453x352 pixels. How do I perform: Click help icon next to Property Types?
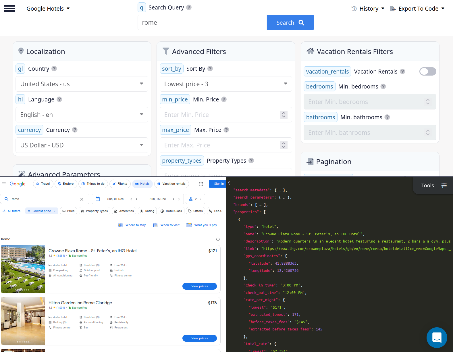pyautogui.click(x=251, y=161)
